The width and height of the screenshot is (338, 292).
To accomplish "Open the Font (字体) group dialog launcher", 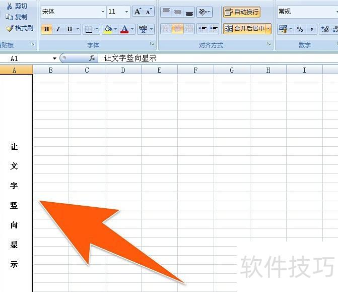I will [x=152, y=44].
